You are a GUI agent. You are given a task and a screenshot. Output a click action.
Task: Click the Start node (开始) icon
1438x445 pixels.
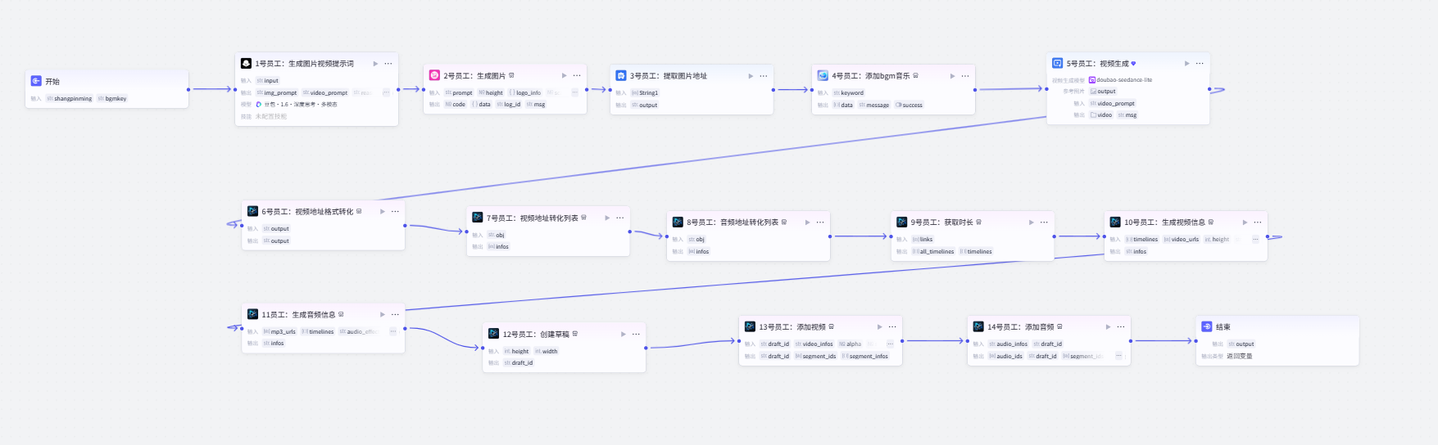tap(36, 81)
